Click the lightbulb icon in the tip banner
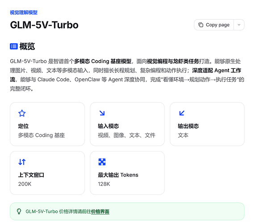Image resolution: width=273 pixels, height=223 pixels. tap(19, 211)
